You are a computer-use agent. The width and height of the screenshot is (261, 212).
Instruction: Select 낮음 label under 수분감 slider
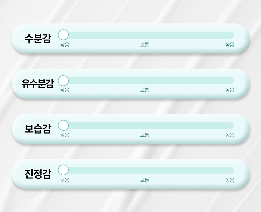point(65,45)
